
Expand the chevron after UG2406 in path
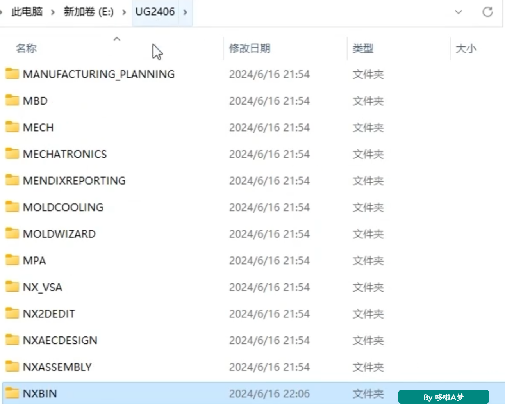[186, 12]
